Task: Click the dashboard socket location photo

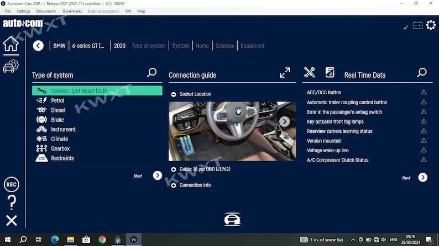Action: tap(232, 131)
